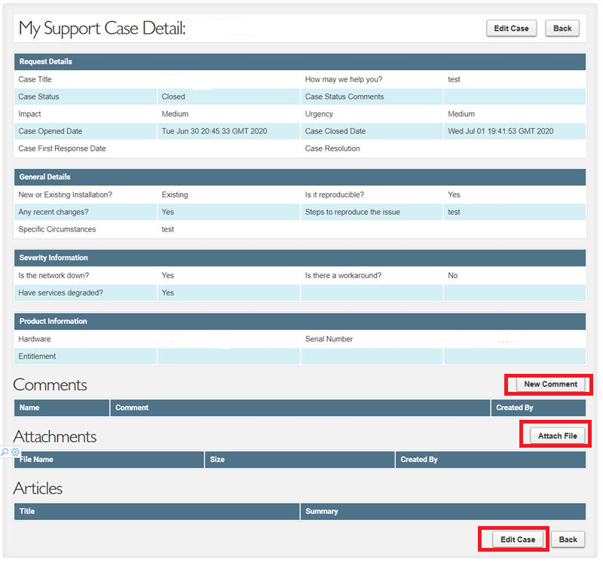Click the Product Information section header
Viewport: 603px width, 563px height.
(x=299, y=322)
